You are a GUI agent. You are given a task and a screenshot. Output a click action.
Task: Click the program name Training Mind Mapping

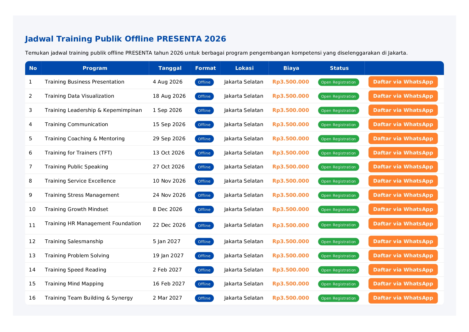pyautogui.click(x=74, y=284)
